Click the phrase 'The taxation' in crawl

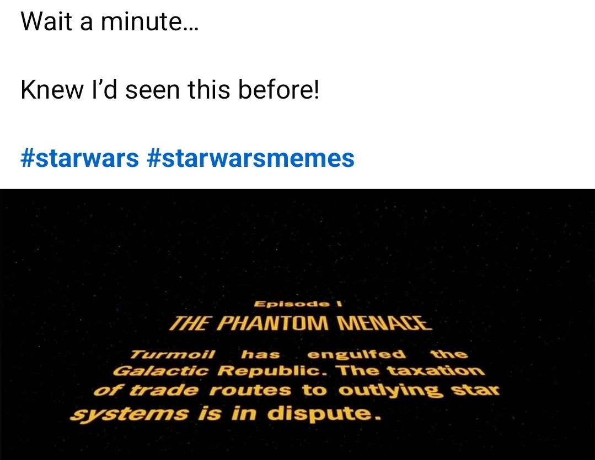click(x=412, y=371)
